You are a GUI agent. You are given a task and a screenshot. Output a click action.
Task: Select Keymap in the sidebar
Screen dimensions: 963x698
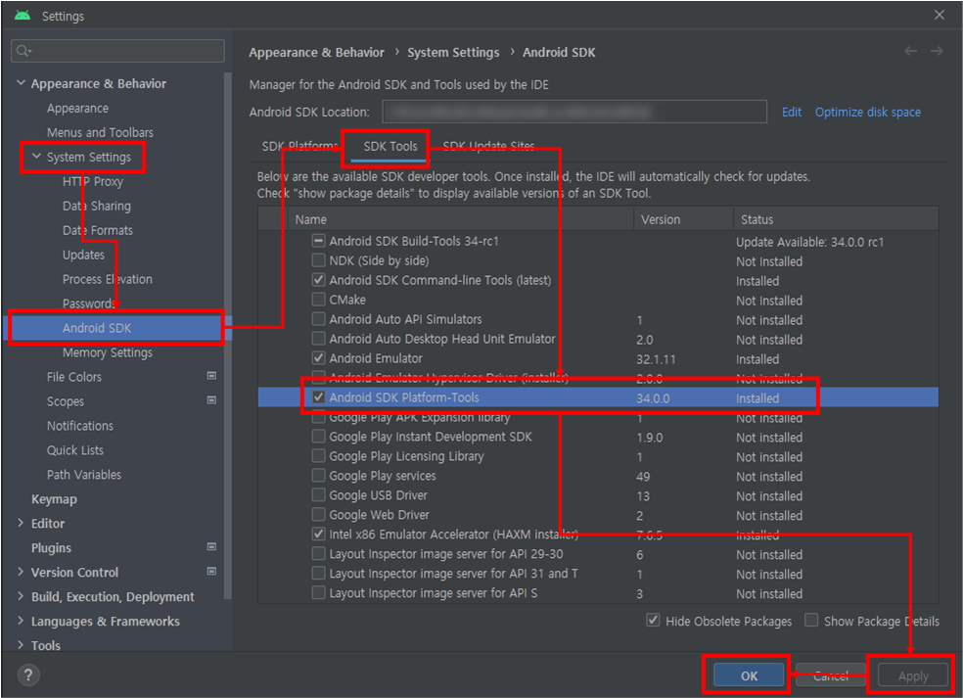click(x=54, y=499)
